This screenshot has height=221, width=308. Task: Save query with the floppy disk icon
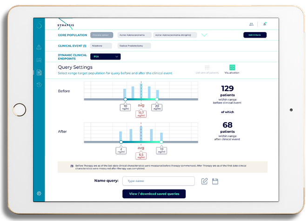[215, 181]
